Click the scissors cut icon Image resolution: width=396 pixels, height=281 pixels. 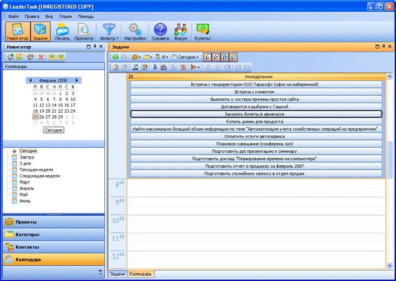pyautogui.click(x=155, y=67)
